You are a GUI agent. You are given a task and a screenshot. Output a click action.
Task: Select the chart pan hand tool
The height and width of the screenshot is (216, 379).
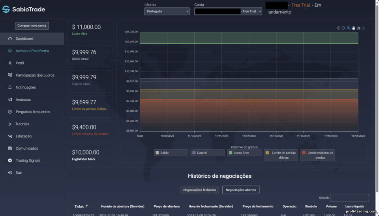tap(353, 28)
